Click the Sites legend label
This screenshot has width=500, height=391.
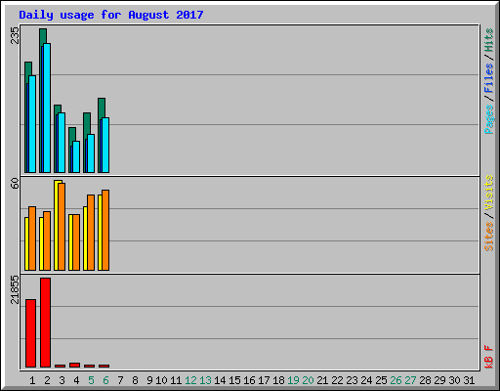(x=488, y=237)
